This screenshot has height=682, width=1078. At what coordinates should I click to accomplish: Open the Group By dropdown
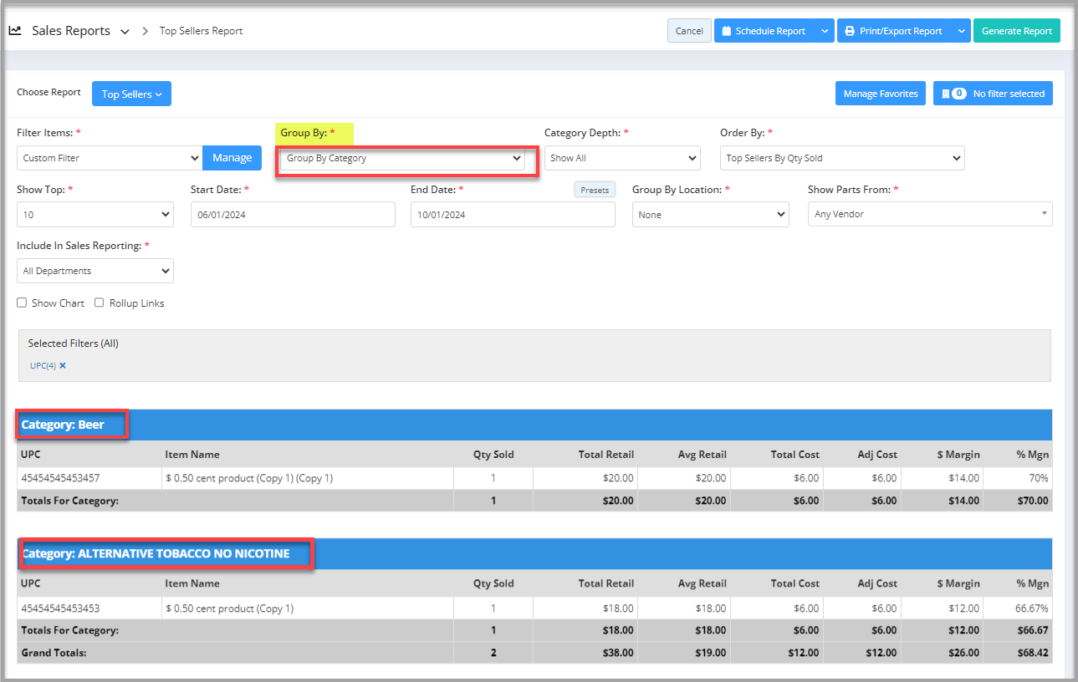tap(403, 158)
